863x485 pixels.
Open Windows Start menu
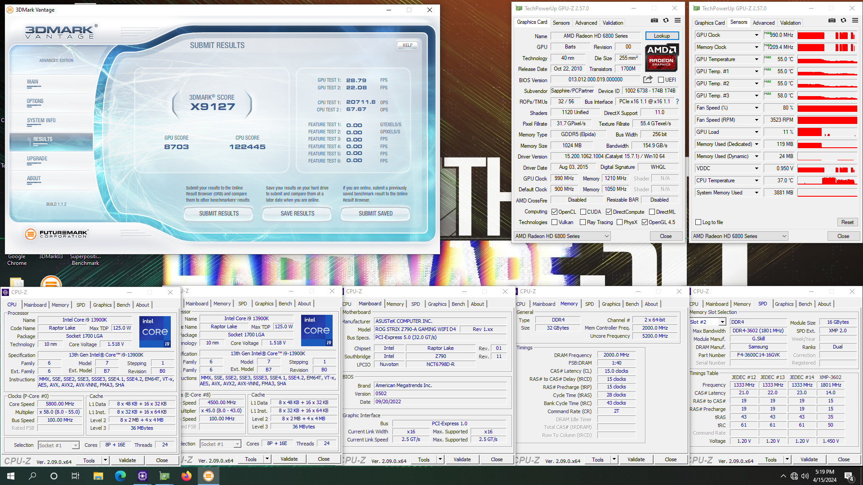(x=11, y=476)
